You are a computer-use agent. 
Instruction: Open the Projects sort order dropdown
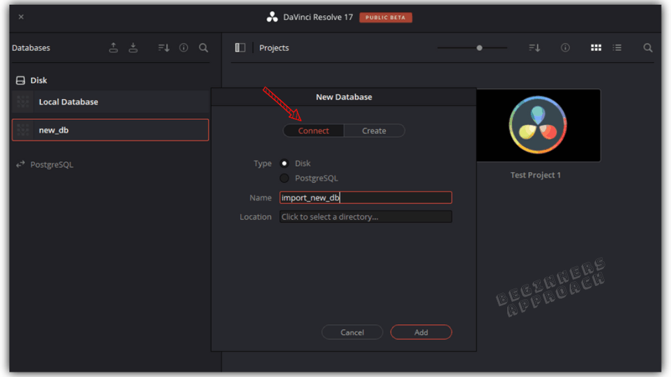pos(535,48)
